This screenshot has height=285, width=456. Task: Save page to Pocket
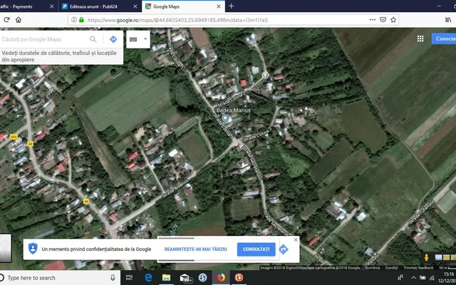pyautogui.click(x=383, y=20)
